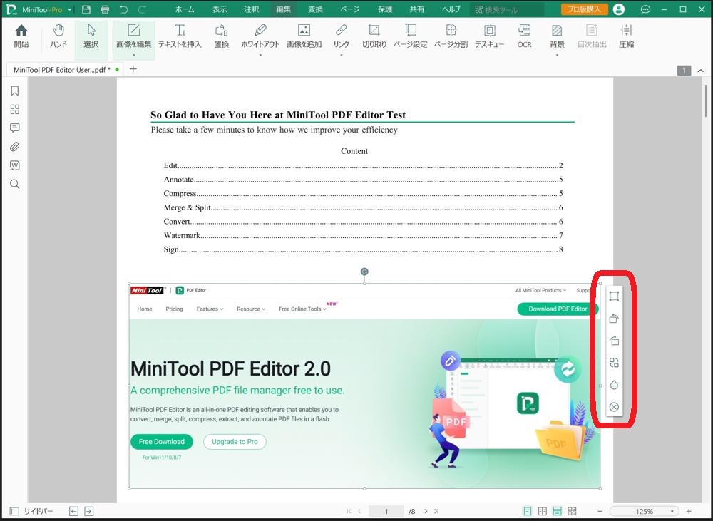
Task: Click the opacity droplet icon in the floating toolbar
Action: point(614,385)
